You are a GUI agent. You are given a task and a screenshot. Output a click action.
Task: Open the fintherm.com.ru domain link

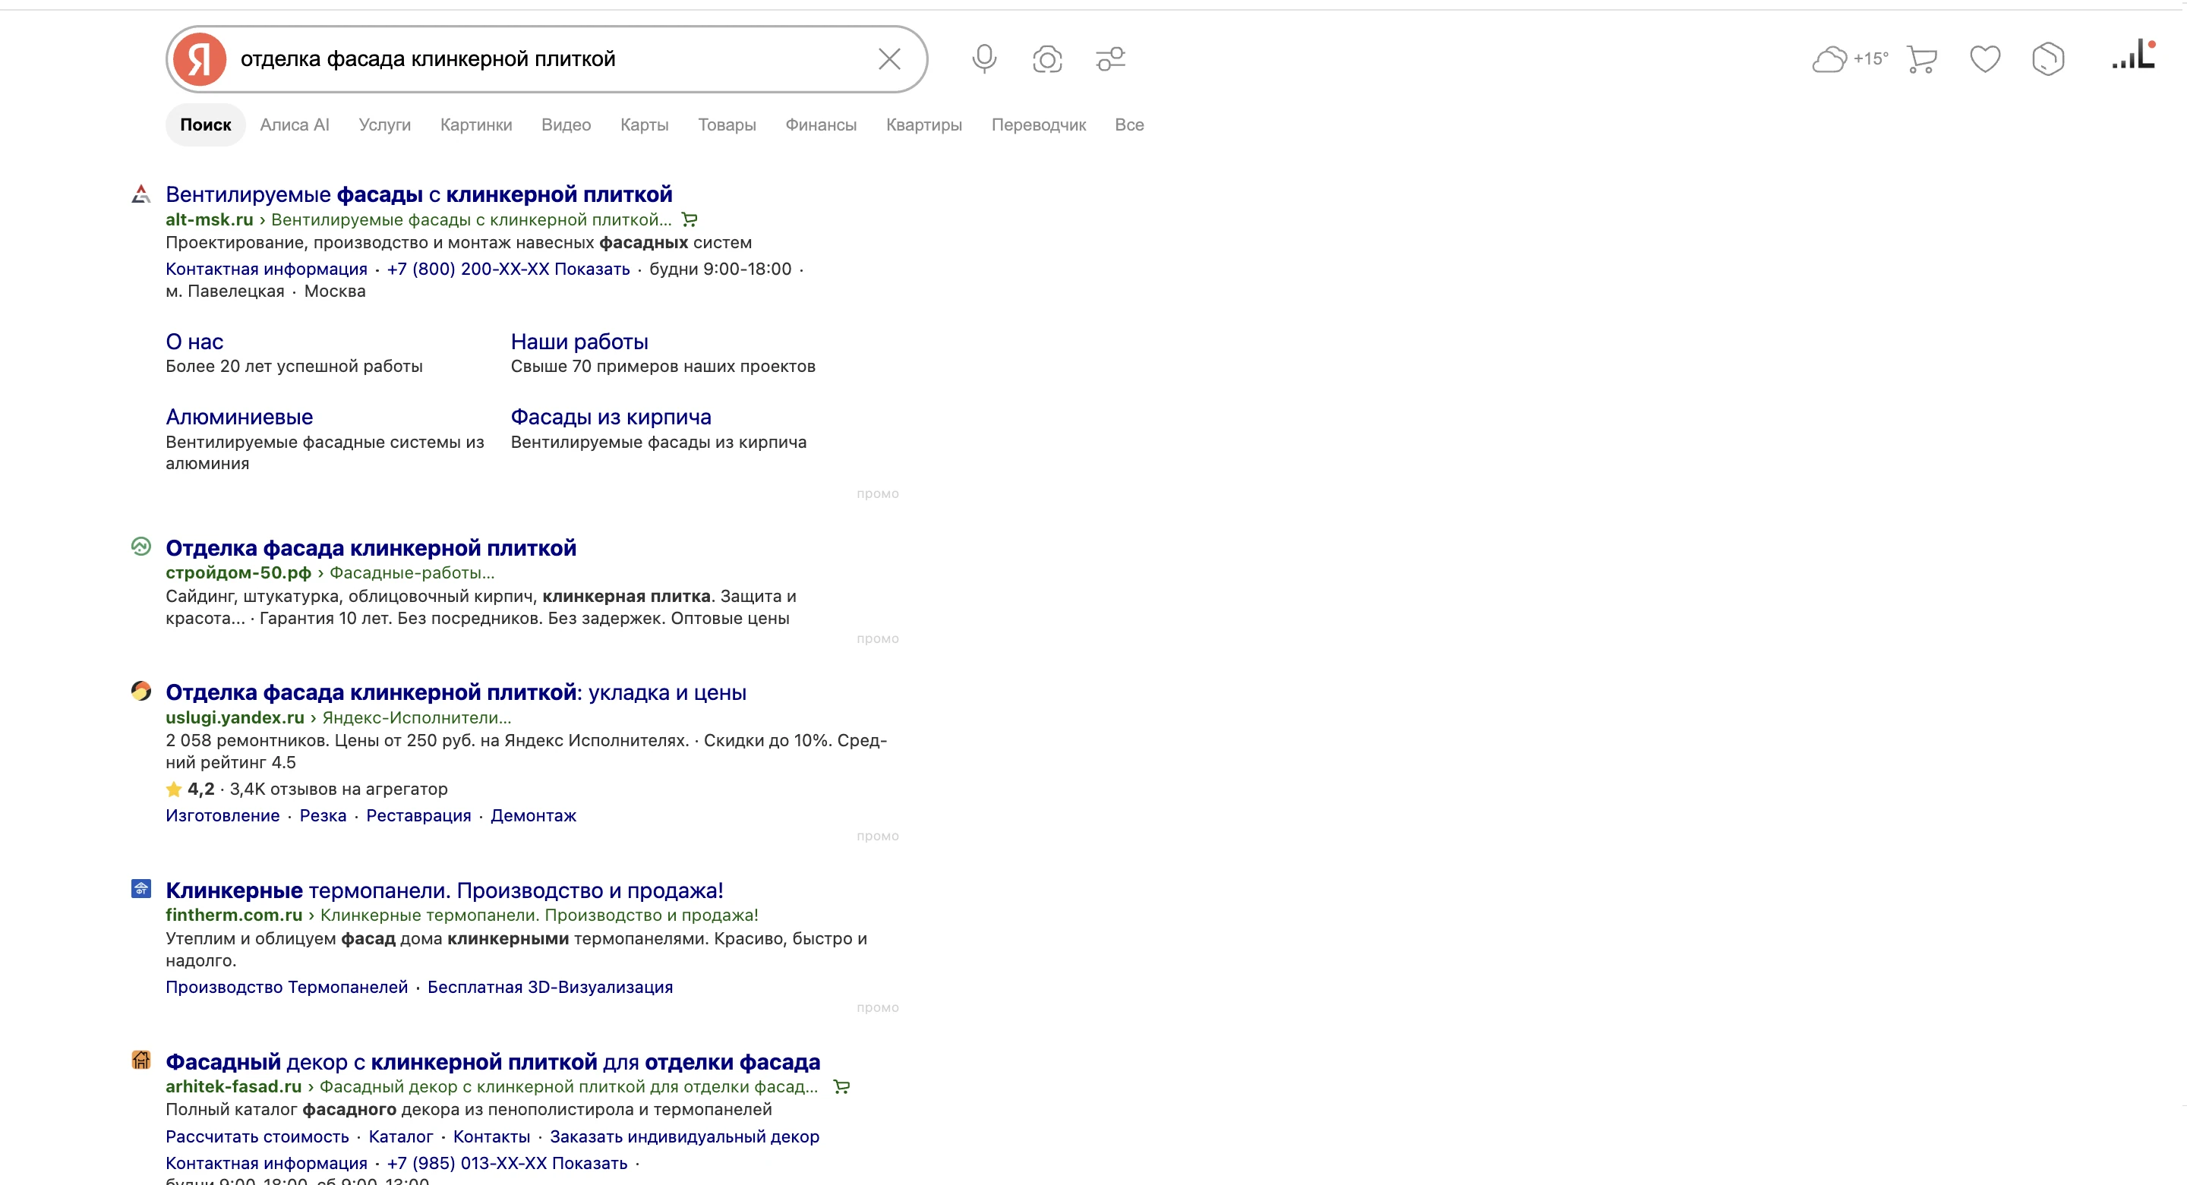click(x=235, y=915)
